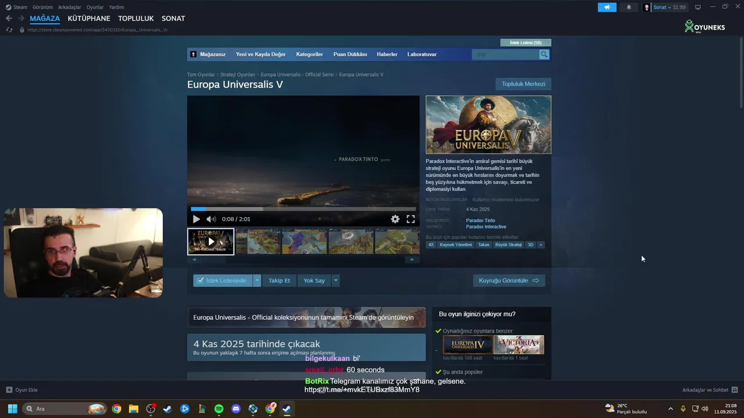The image size is (744, 418).
Task: Focus the store search field
Action: pyautogui.click(x=506, y=55)
